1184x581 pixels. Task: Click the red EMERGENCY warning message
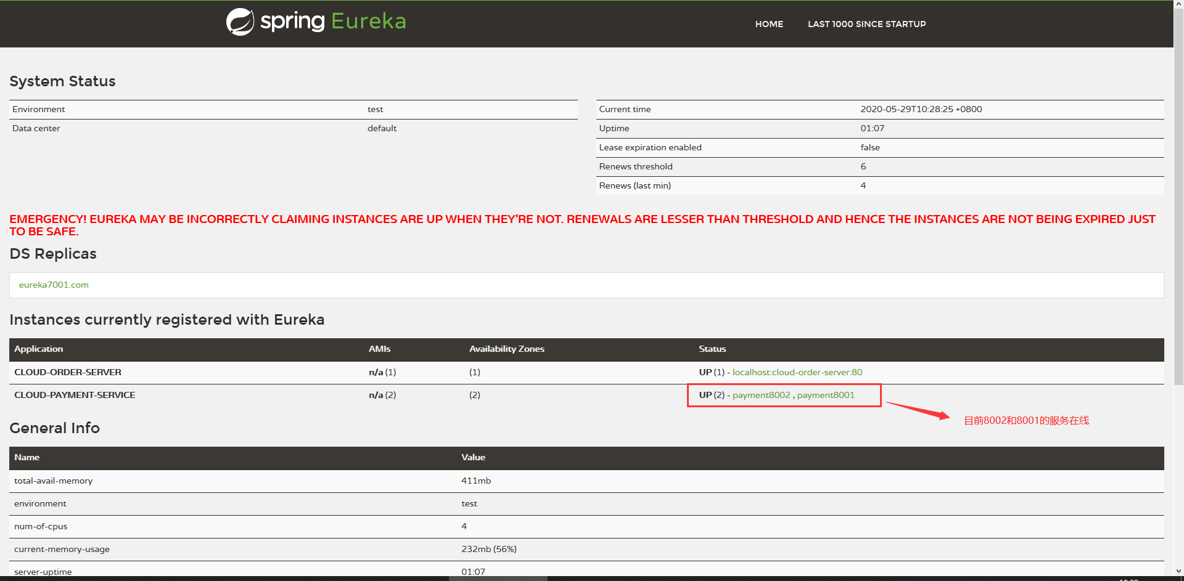click(582, 225)
